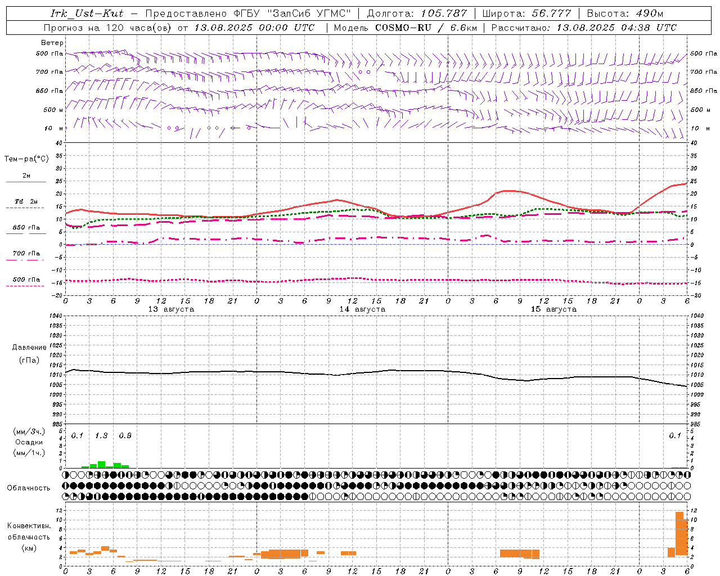
Task: Click the start time 13.08.2025 00:00 UTC
Action: pos(254,28)
